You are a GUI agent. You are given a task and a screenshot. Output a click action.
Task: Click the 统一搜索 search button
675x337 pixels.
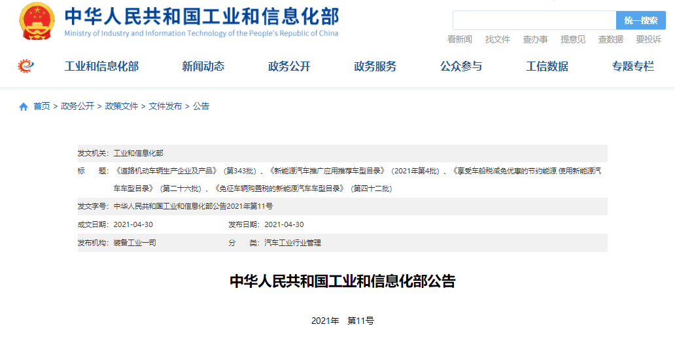tap(641, 20)
